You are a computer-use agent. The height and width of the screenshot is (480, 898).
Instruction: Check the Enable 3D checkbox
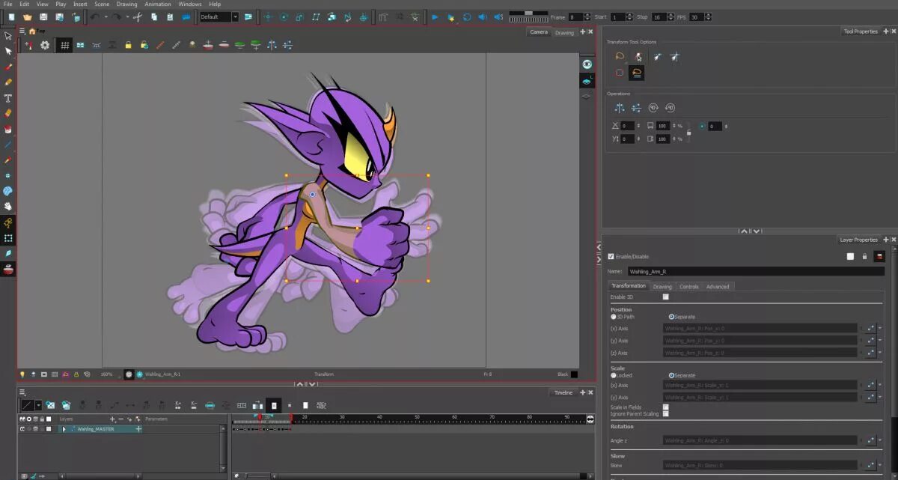pyautogui.click(x=665, y=297)
